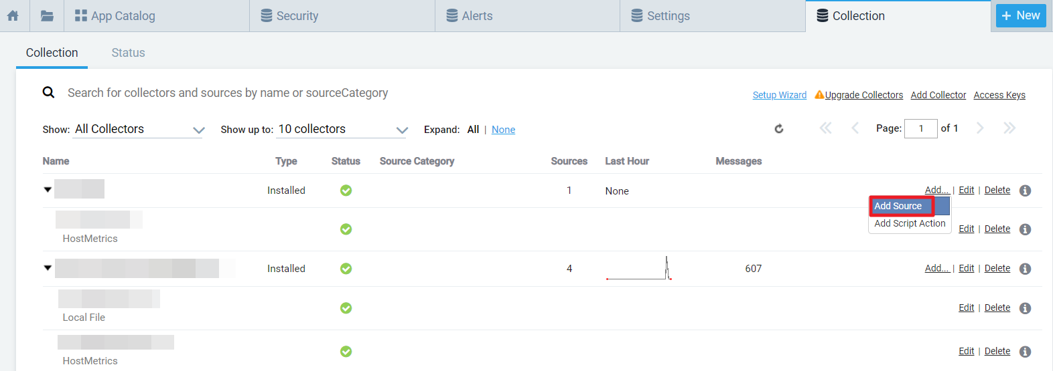Click the Last Hour sparkline chart
Viewport: 1053px width, 371px height.
[639, 269]
